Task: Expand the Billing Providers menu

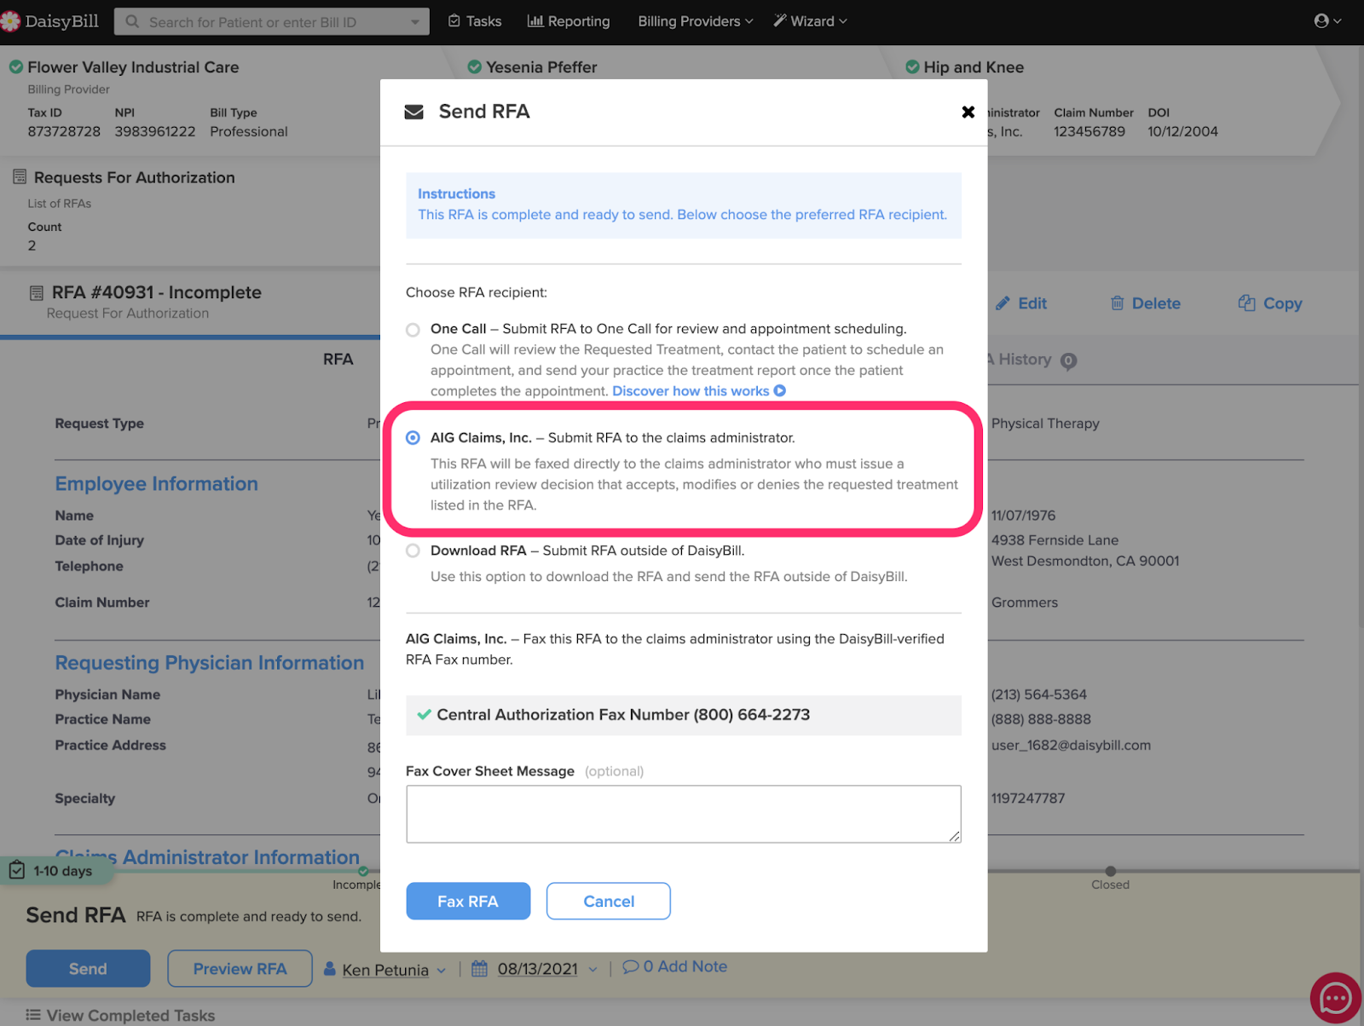Action: [x=696, y=21]
